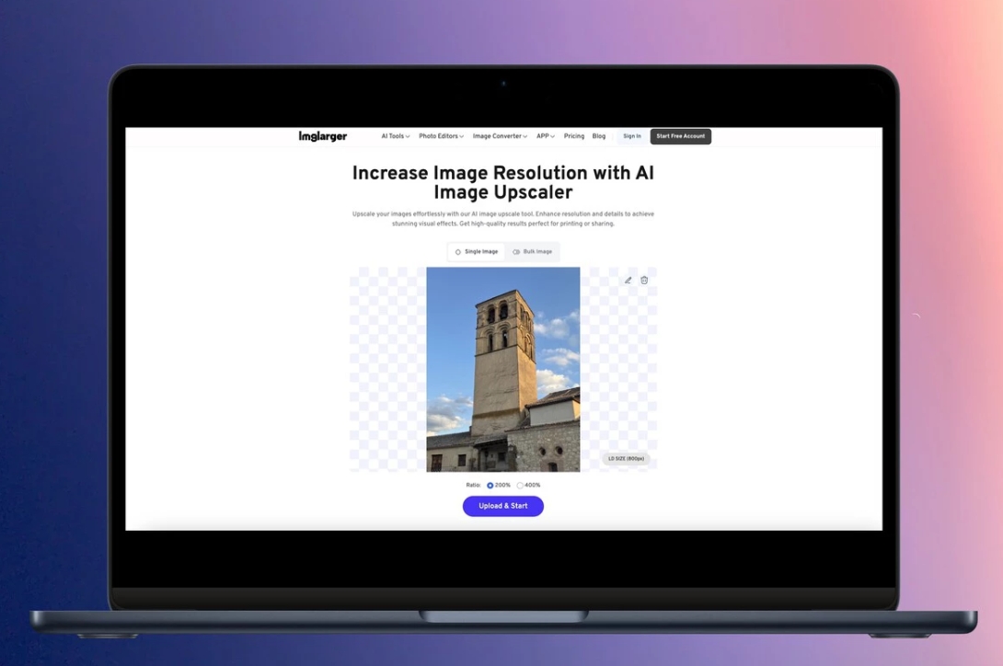
Task: Select the 400% ratio option
Action: tap(520, 486)
